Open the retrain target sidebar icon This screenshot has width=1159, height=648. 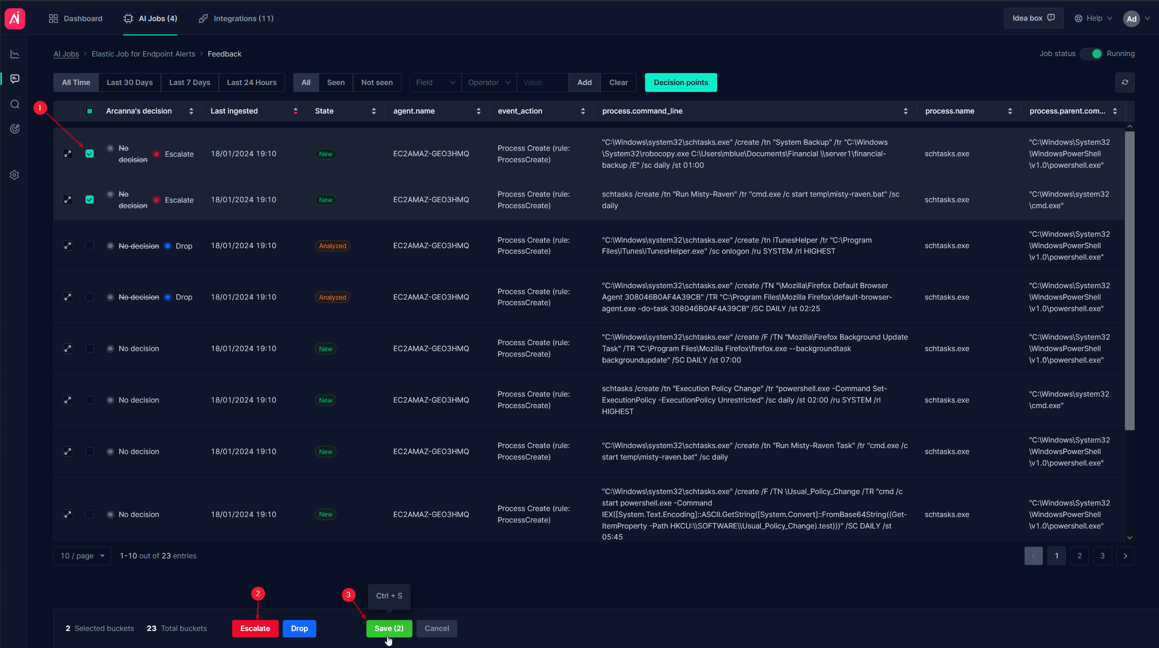pyautogui.click(x=15, y=129)
